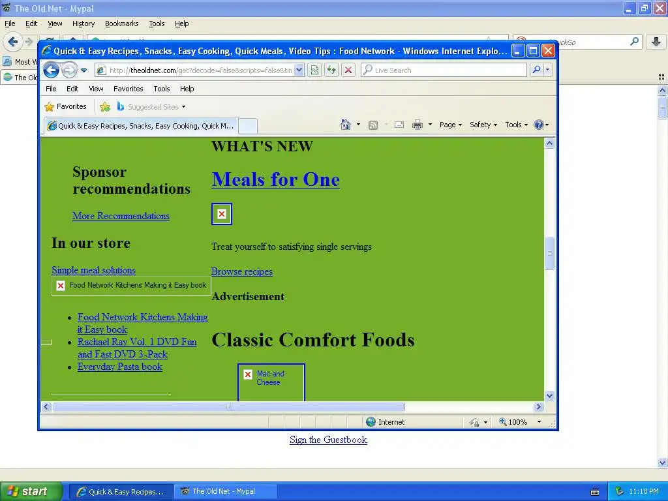Click into the Live Search input field
This screenshot has width=668, height=501.
449,70
